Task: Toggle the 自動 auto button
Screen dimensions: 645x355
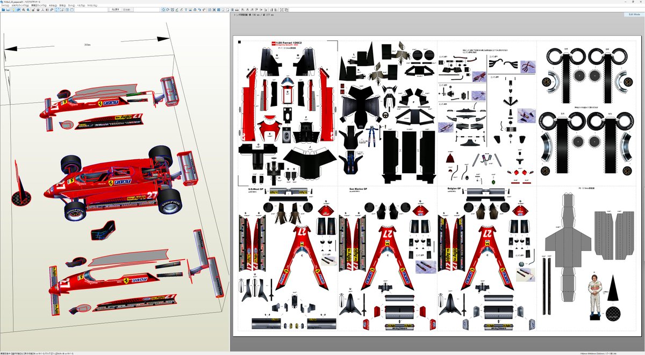Action: coord(127,10)
